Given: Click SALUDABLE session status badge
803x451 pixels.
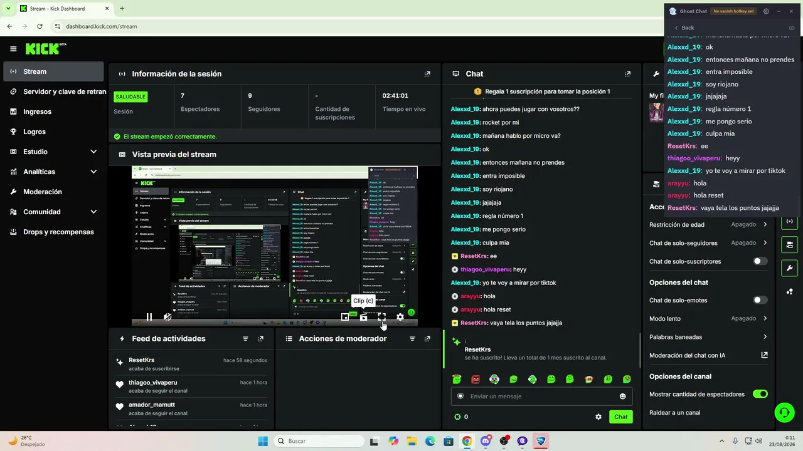Looking at the screenshot, I should tap(130, 96).
